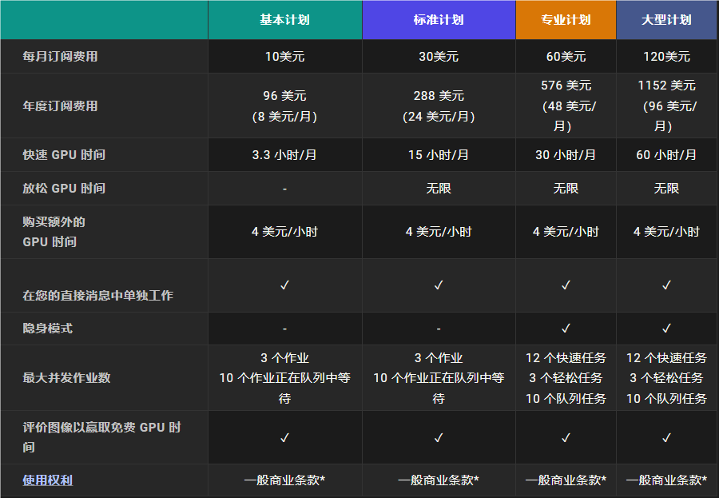Select the orange 专业计划 header
The width and height of the screenshot is (719, 498).
(566, 20)
